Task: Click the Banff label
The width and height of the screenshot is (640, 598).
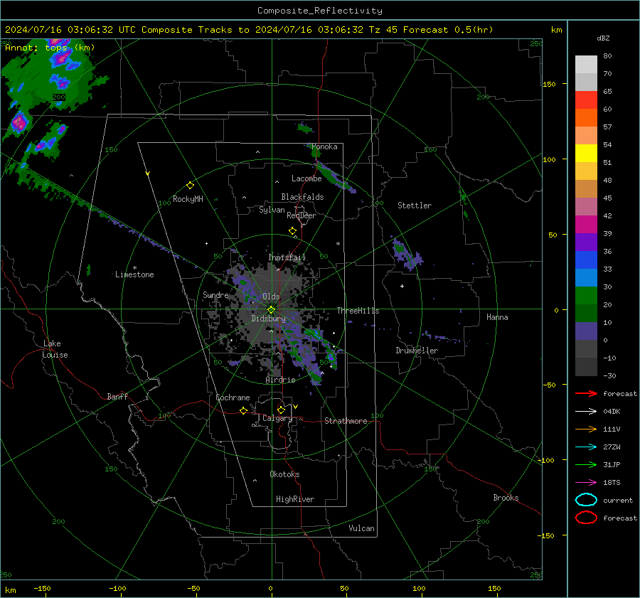Action: (117, 397)
